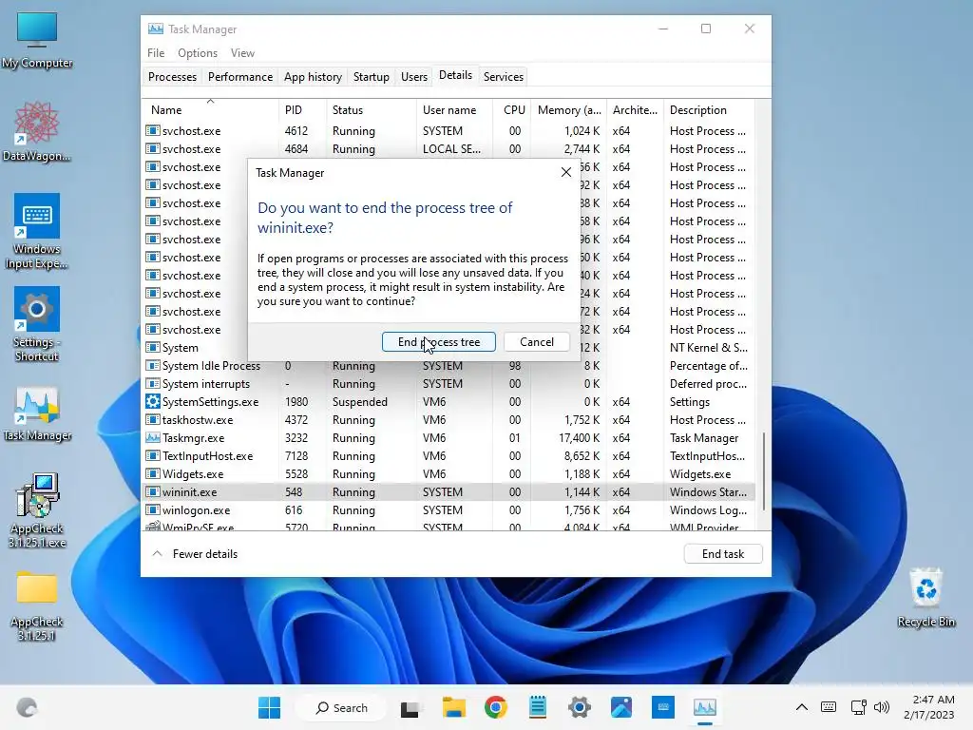Open the Options menu
The width and height of the screenshot is (973, 730).
click(x=198, y=53)
